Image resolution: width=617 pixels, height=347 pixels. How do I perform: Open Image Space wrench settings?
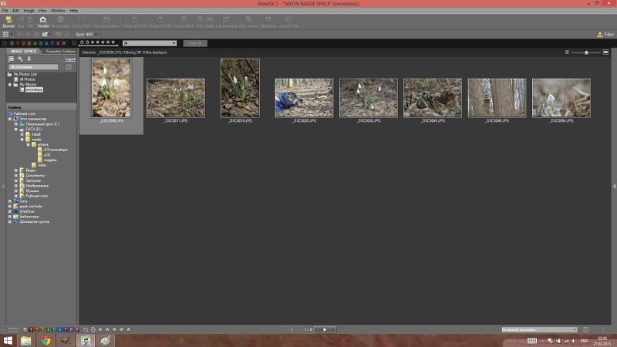click(x=20, y=59)
